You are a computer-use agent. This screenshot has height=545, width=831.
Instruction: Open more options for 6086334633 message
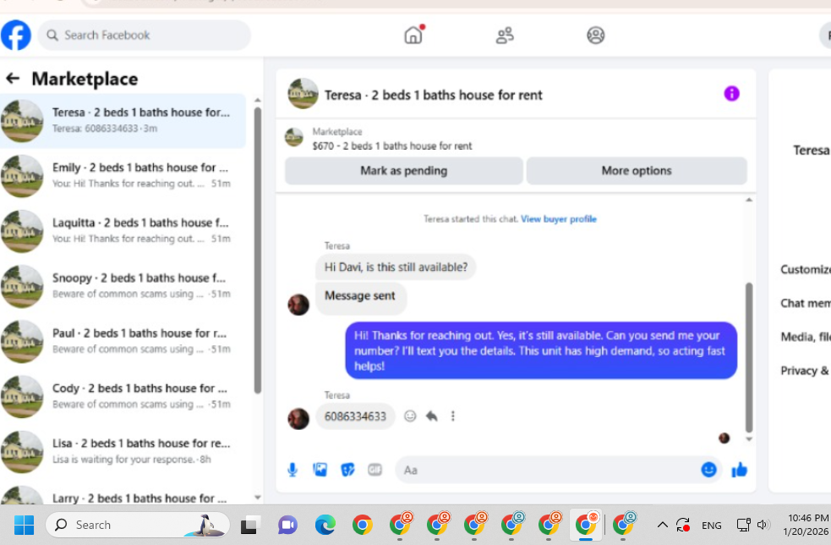(x=452, y=416)
